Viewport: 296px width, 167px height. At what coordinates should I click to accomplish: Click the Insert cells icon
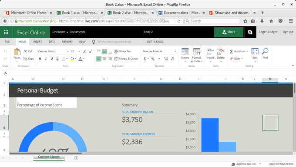click(211, 51)
